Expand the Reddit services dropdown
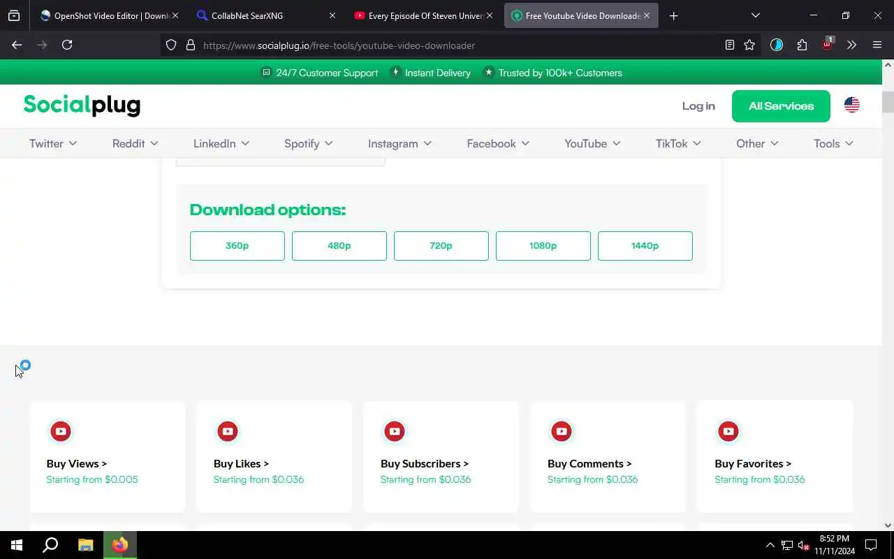 point(135,143)
